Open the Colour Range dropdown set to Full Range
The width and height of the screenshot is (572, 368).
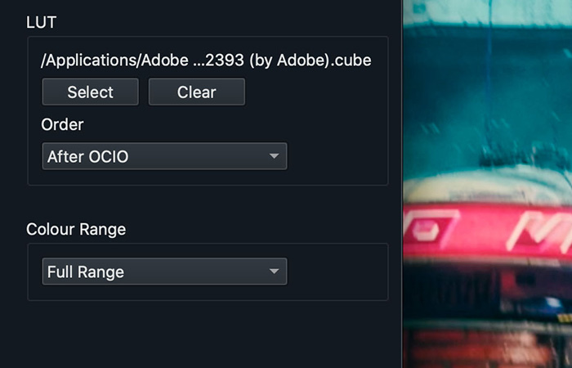pyautogui.click(x=163, y=272)
